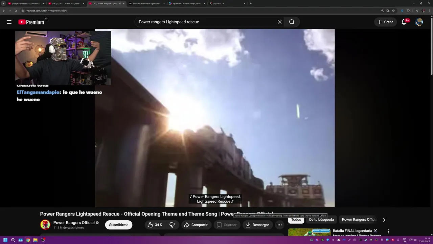Image resolution: width=433 pixels, height=244 pixels.
Task: Open options menu for Batalla FINAL legendaria video
Action: coord(388,231)
